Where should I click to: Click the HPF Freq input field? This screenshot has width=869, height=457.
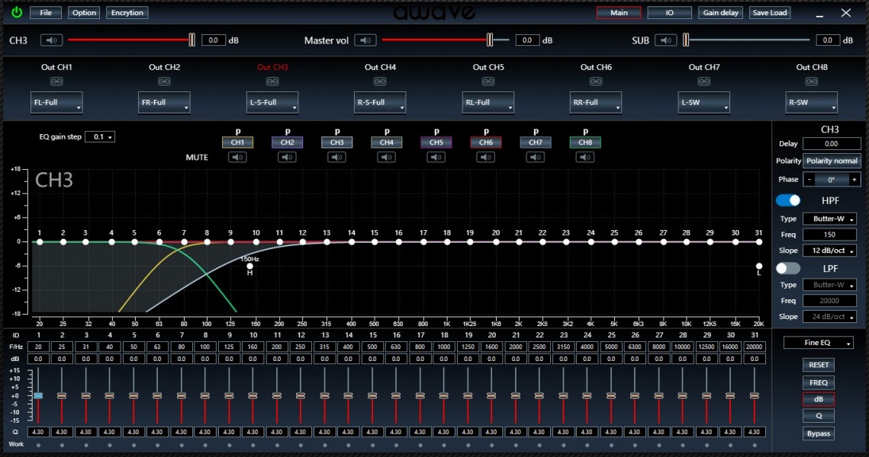[x=829, y=235]
